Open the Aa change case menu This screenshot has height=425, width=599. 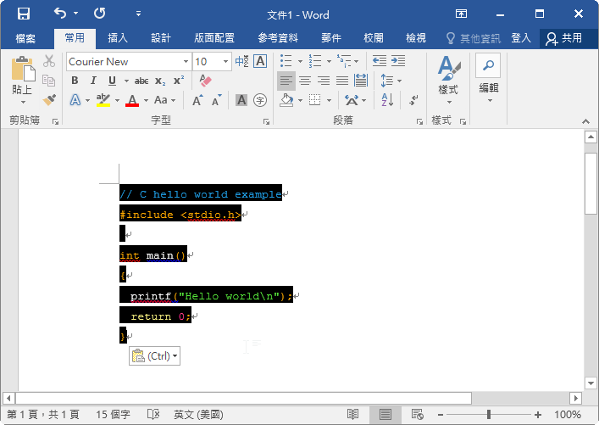click(164, 100)
